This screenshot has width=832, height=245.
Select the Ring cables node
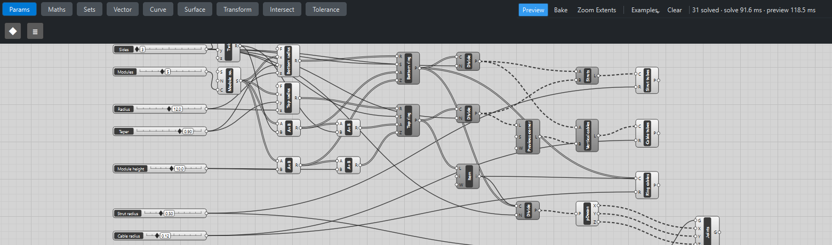click(647, 185)
